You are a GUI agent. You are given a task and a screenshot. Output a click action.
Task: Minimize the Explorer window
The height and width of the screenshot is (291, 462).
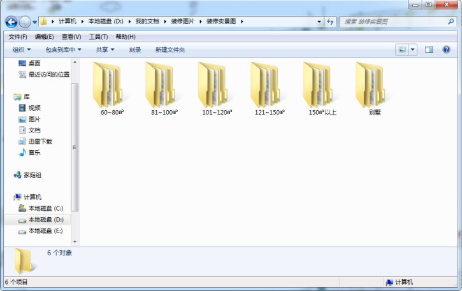tap(415, 4)
